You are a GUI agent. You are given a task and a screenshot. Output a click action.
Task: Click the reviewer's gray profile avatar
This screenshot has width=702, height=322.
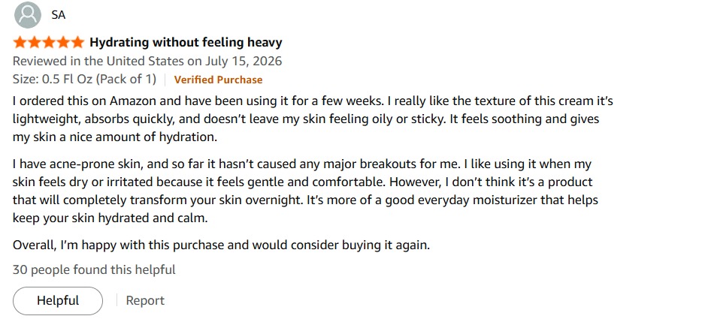point(28,15)
